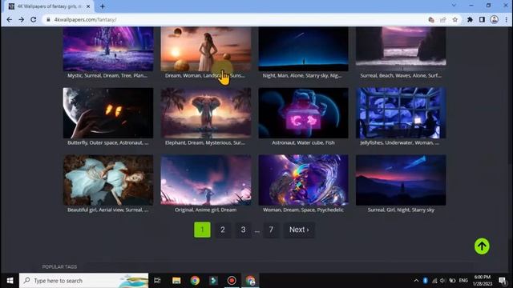Click the Next page button
The width and height of the screenshot is (513, 288).
coord(299,230)
